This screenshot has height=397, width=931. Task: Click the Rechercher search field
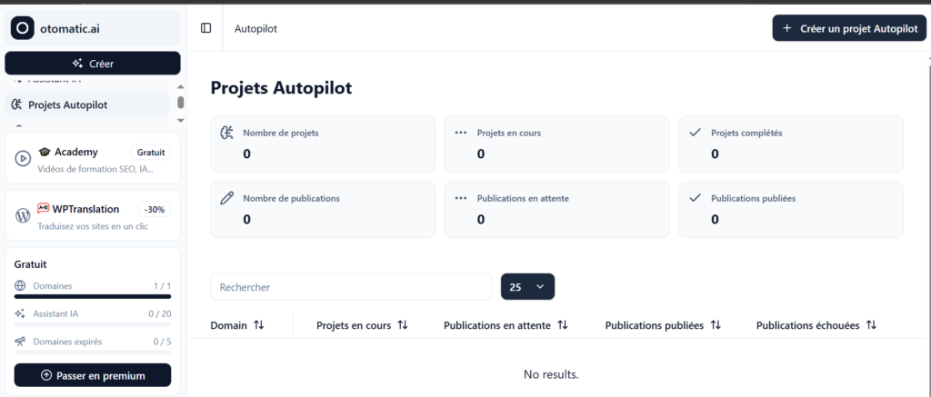coord(351,287)
